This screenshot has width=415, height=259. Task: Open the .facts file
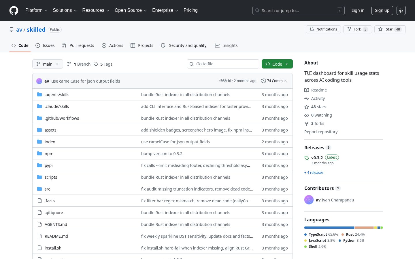pos(50,201)
